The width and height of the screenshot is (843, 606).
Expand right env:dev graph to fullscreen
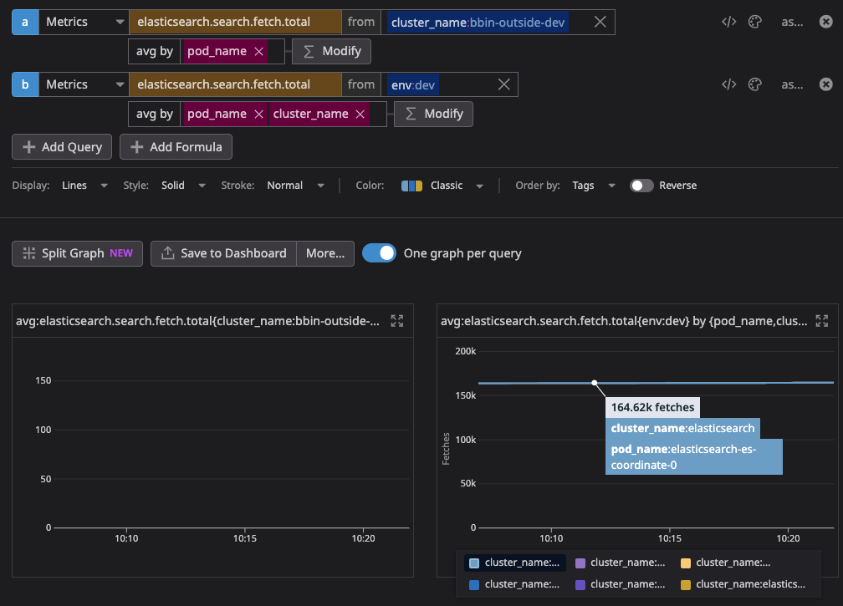[822, 321]
